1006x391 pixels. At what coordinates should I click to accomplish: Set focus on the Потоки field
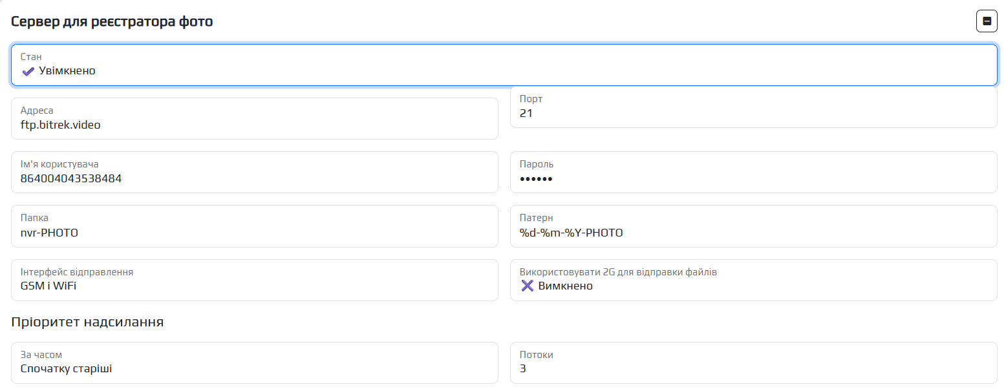(753, 363)
